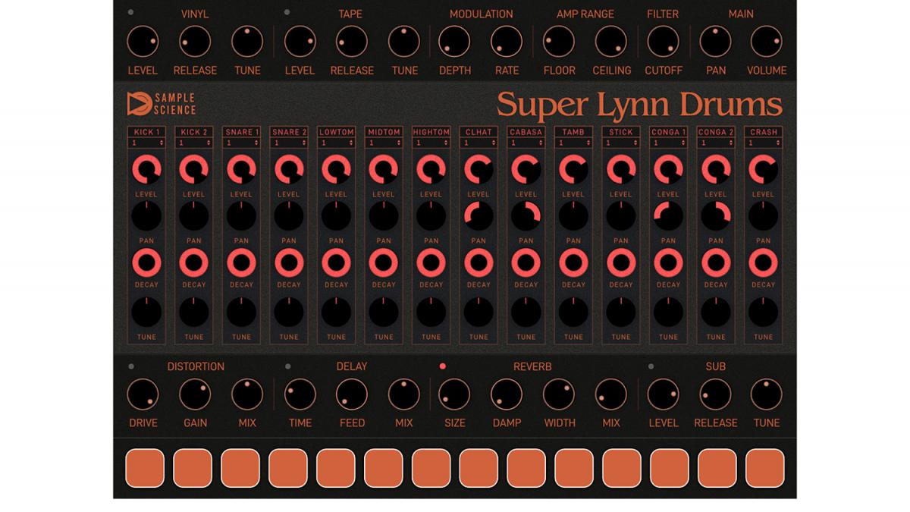Click the Main VOLUME knob

[x=766, y=42]
